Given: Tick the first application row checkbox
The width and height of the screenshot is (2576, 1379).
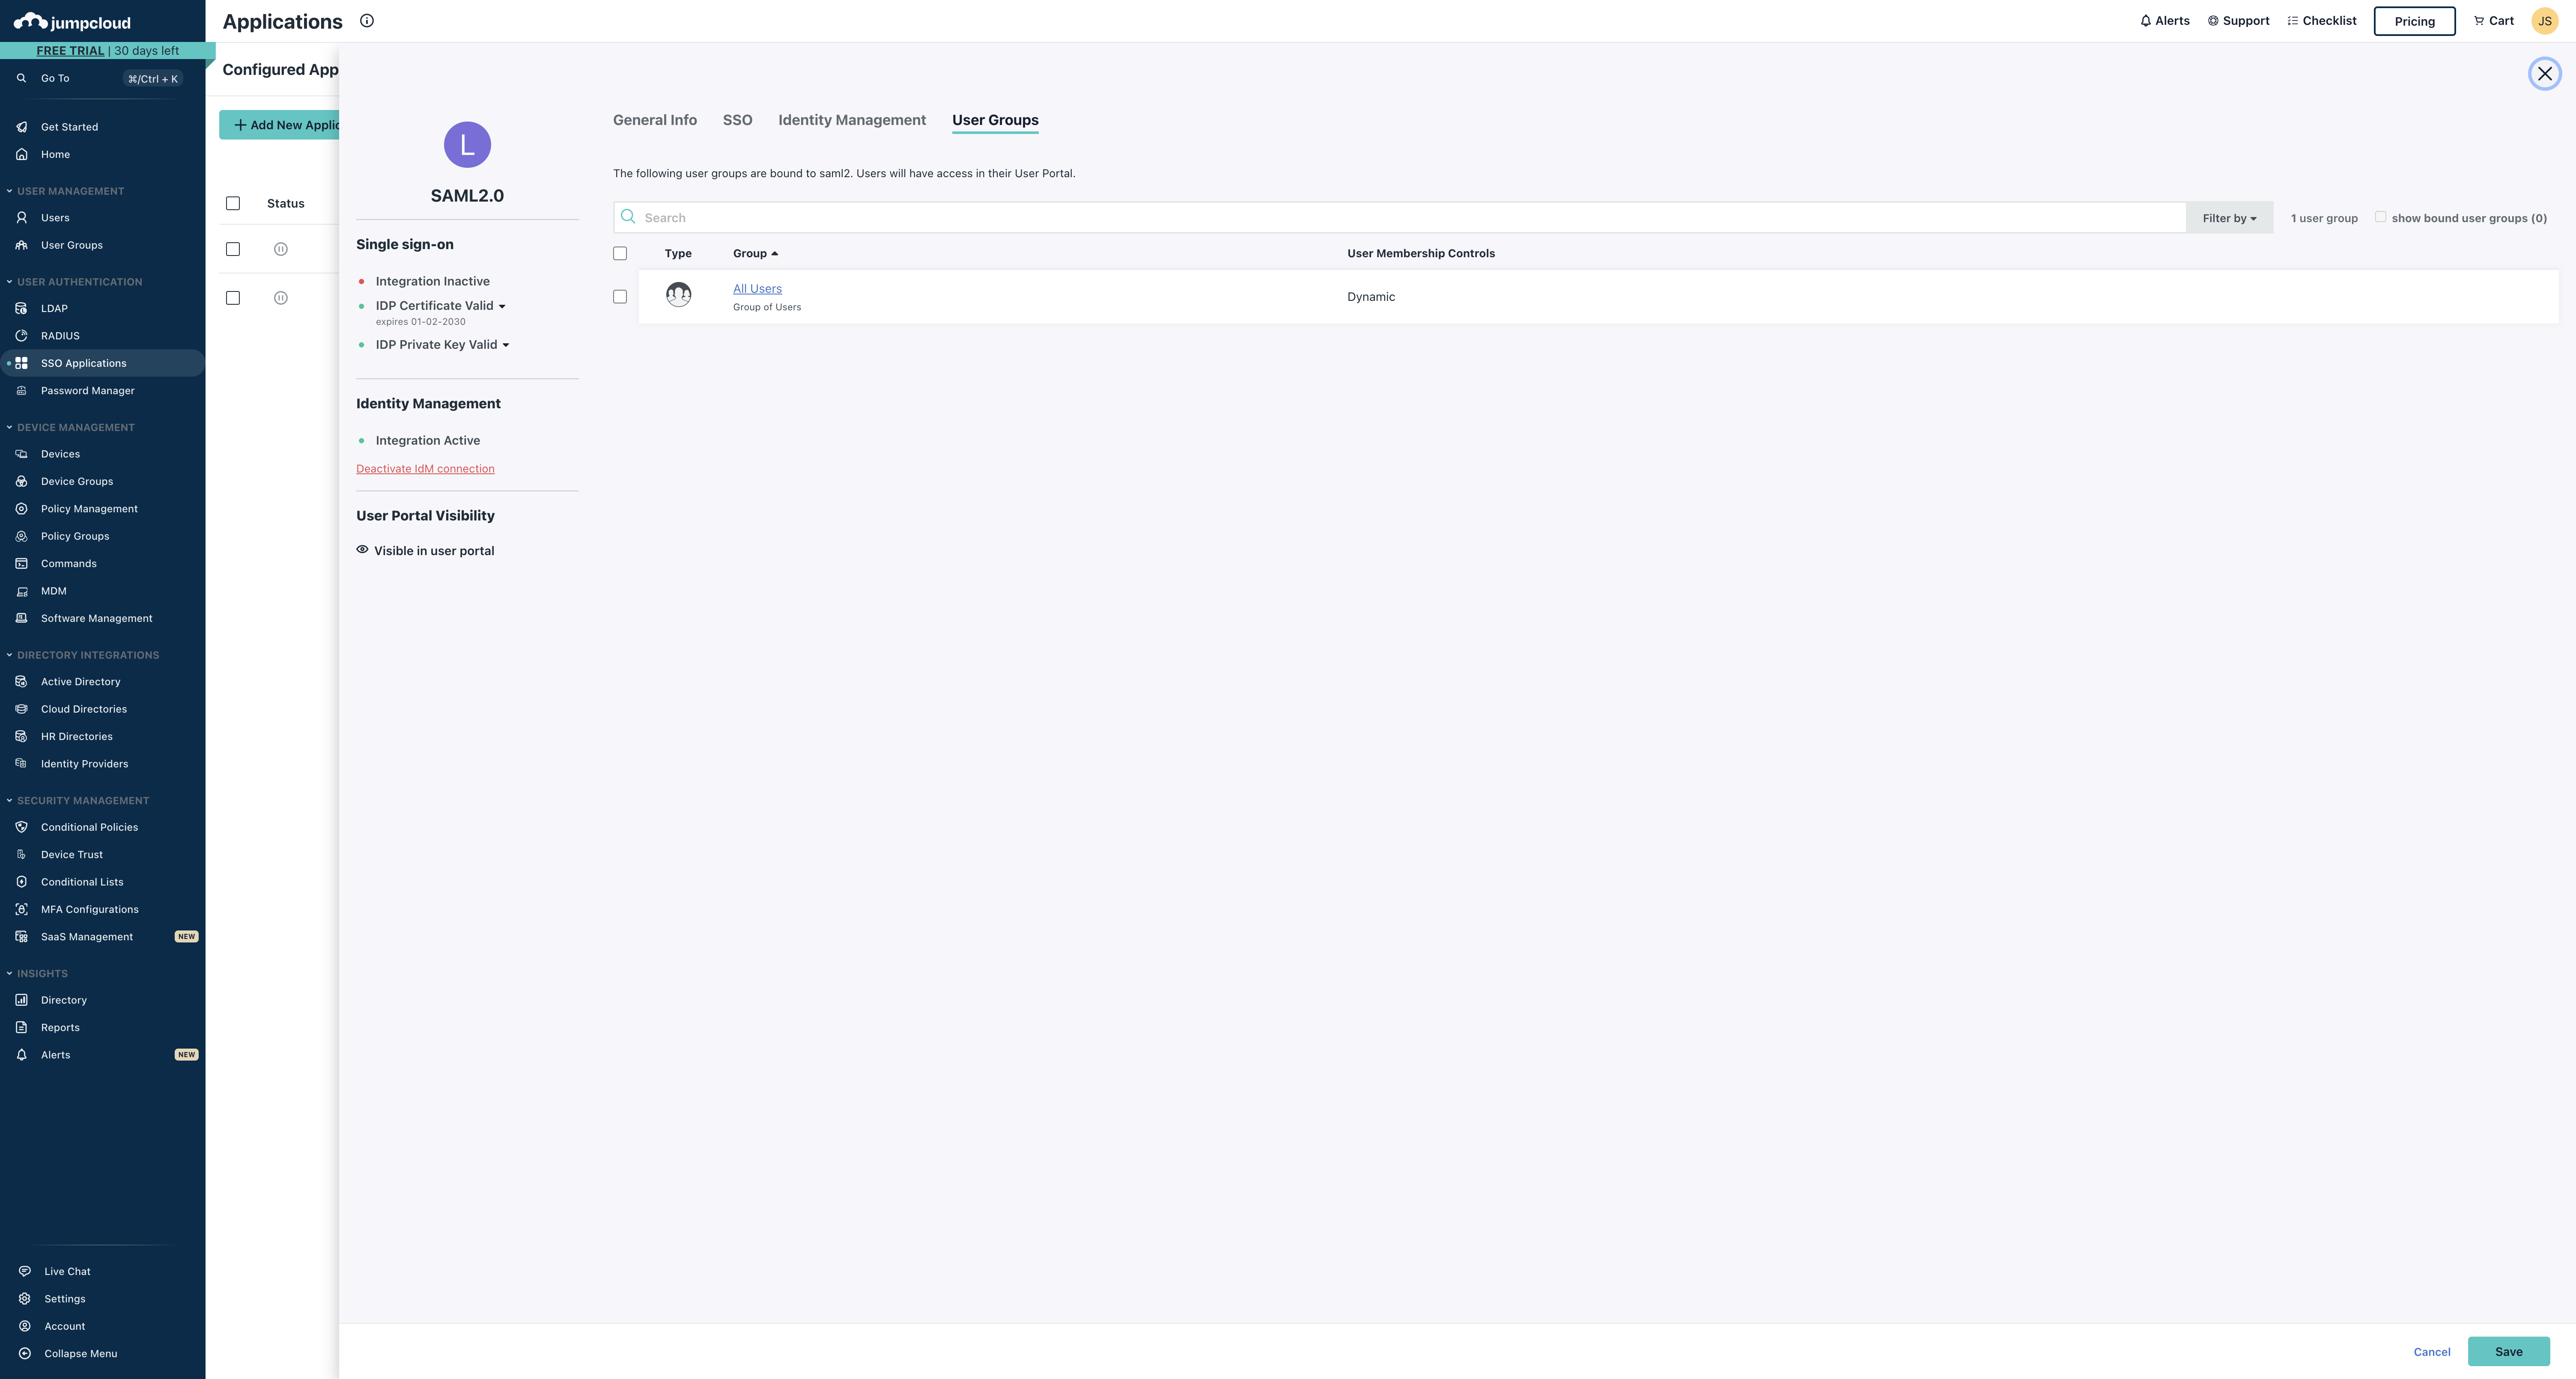Looking at the screenshot, I should 233,249.
